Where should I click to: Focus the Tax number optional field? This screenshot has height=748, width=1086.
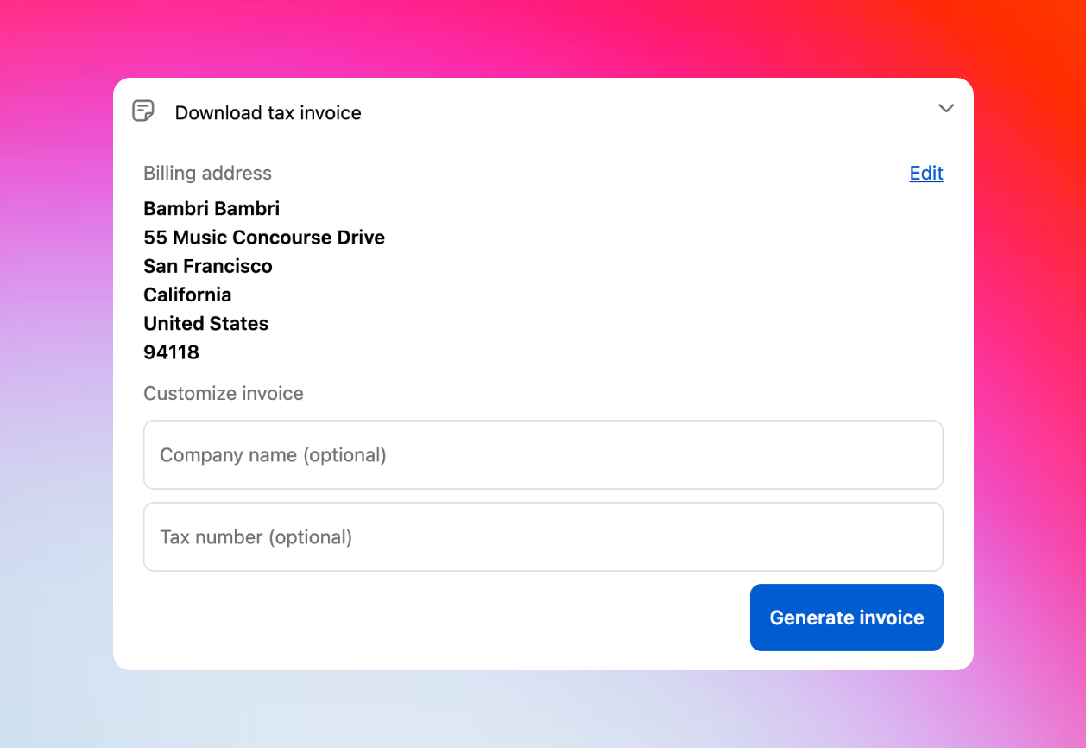point(543,536)
